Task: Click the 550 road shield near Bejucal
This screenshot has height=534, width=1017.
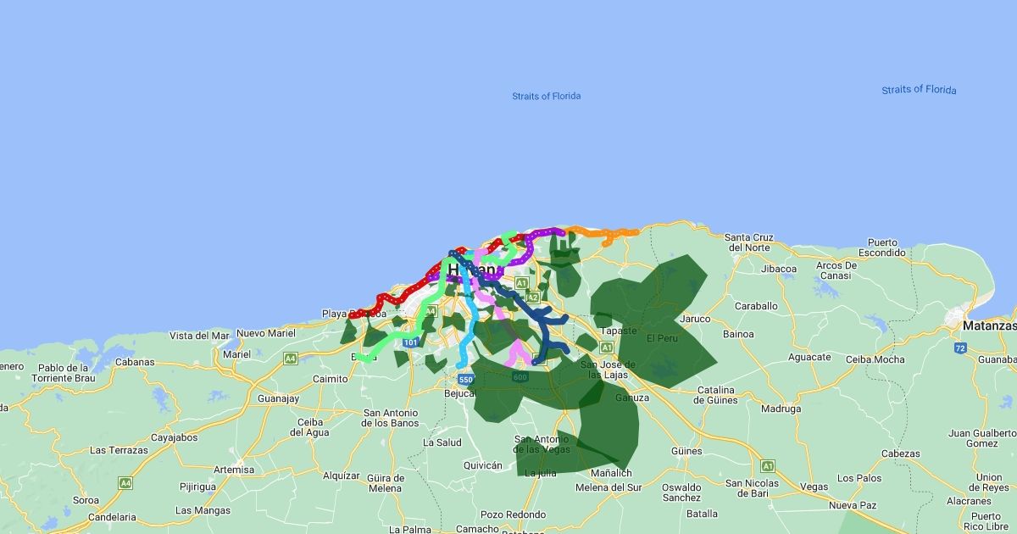Action: tap(464, 379)
